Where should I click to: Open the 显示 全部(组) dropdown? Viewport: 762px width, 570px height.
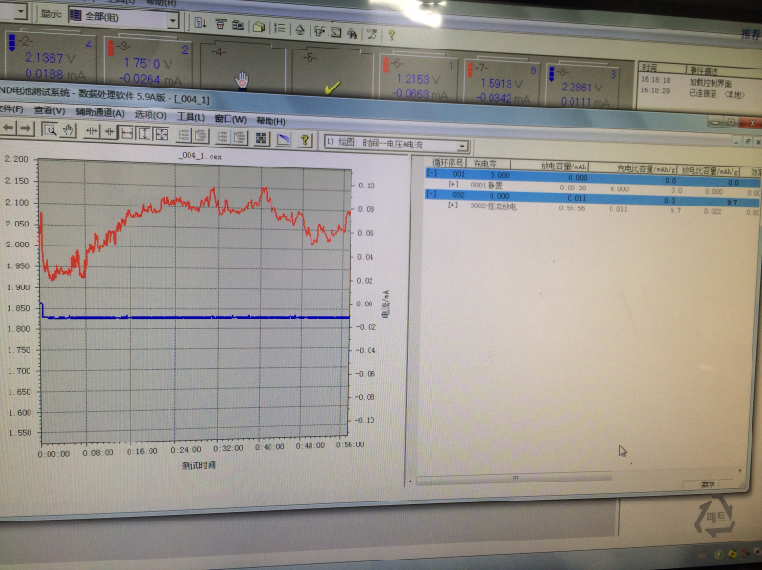173,20
